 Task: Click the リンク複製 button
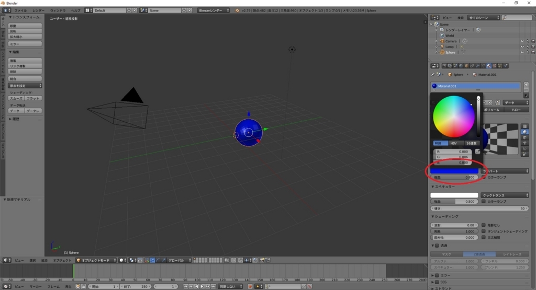tap(25, 66)
